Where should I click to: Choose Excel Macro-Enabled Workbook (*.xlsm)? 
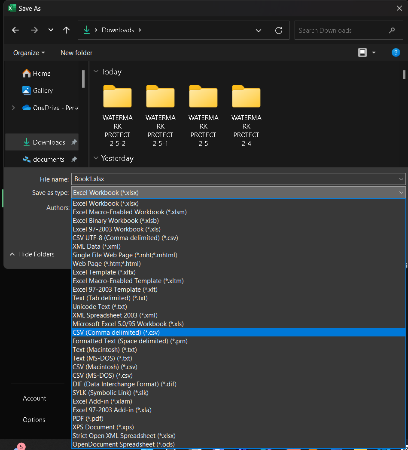pyautogui.click(x=238, y=212)
